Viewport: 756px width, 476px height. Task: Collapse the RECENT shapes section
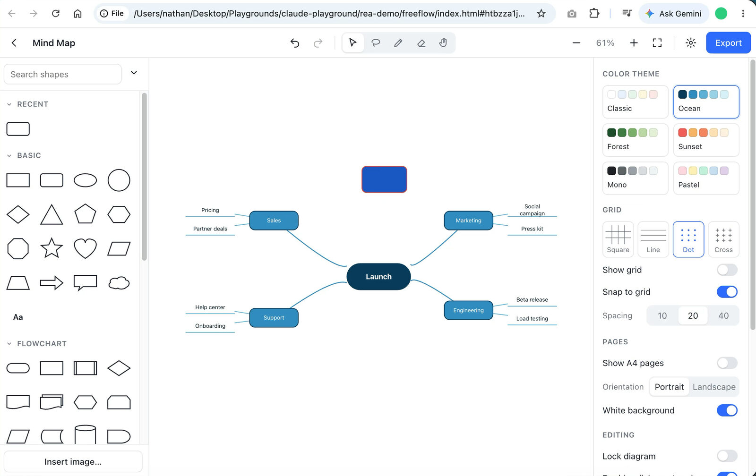coord(9,104)
